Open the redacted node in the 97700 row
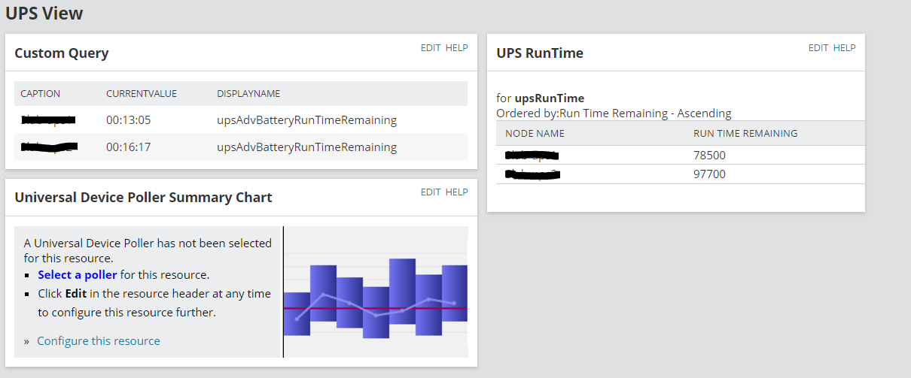911x378 pixels. point(532,174)
